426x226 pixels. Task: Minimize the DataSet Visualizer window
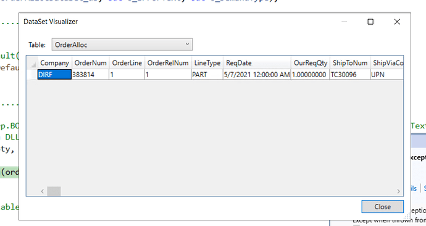point(345,22)
